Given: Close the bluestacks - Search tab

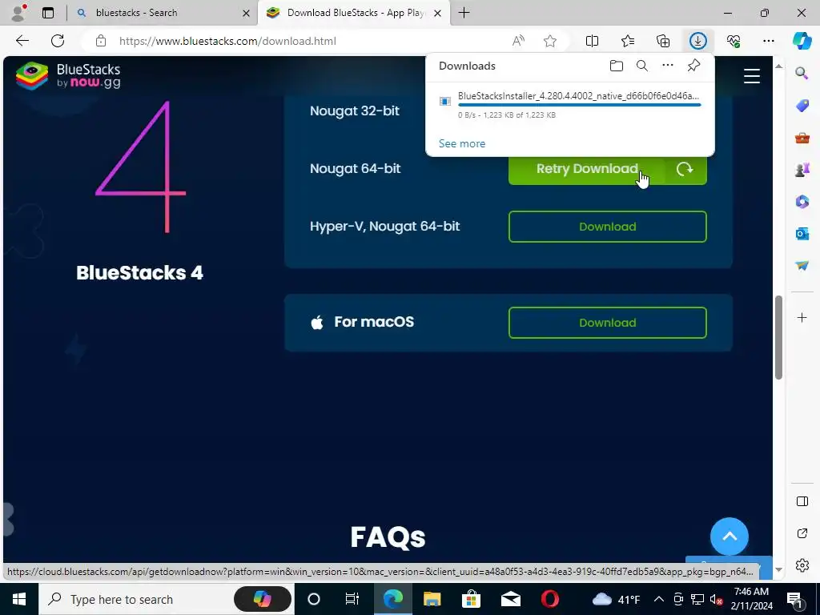Looking at the screenshot, I should click(x=247, y=13).
